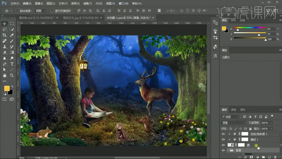Open the 图层(L) menu
Screen dimensions: 282x159
[x=51, y=3]
